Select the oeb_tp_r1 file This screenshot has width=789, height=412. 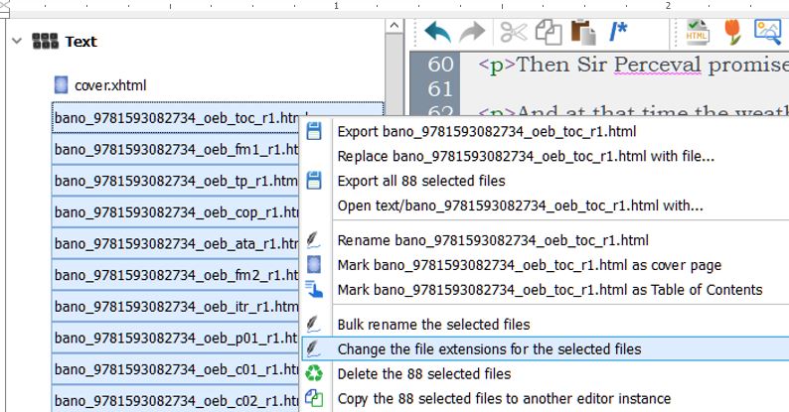[175, 181]
